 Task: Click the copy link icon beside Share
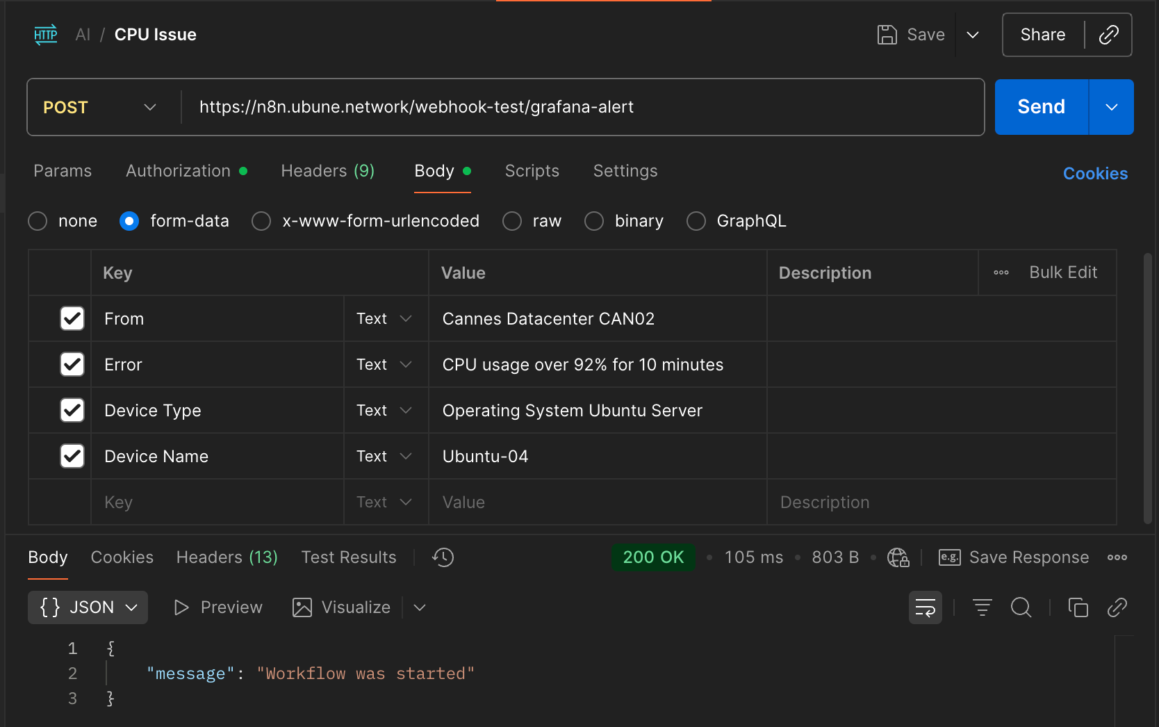point(1108,35)
